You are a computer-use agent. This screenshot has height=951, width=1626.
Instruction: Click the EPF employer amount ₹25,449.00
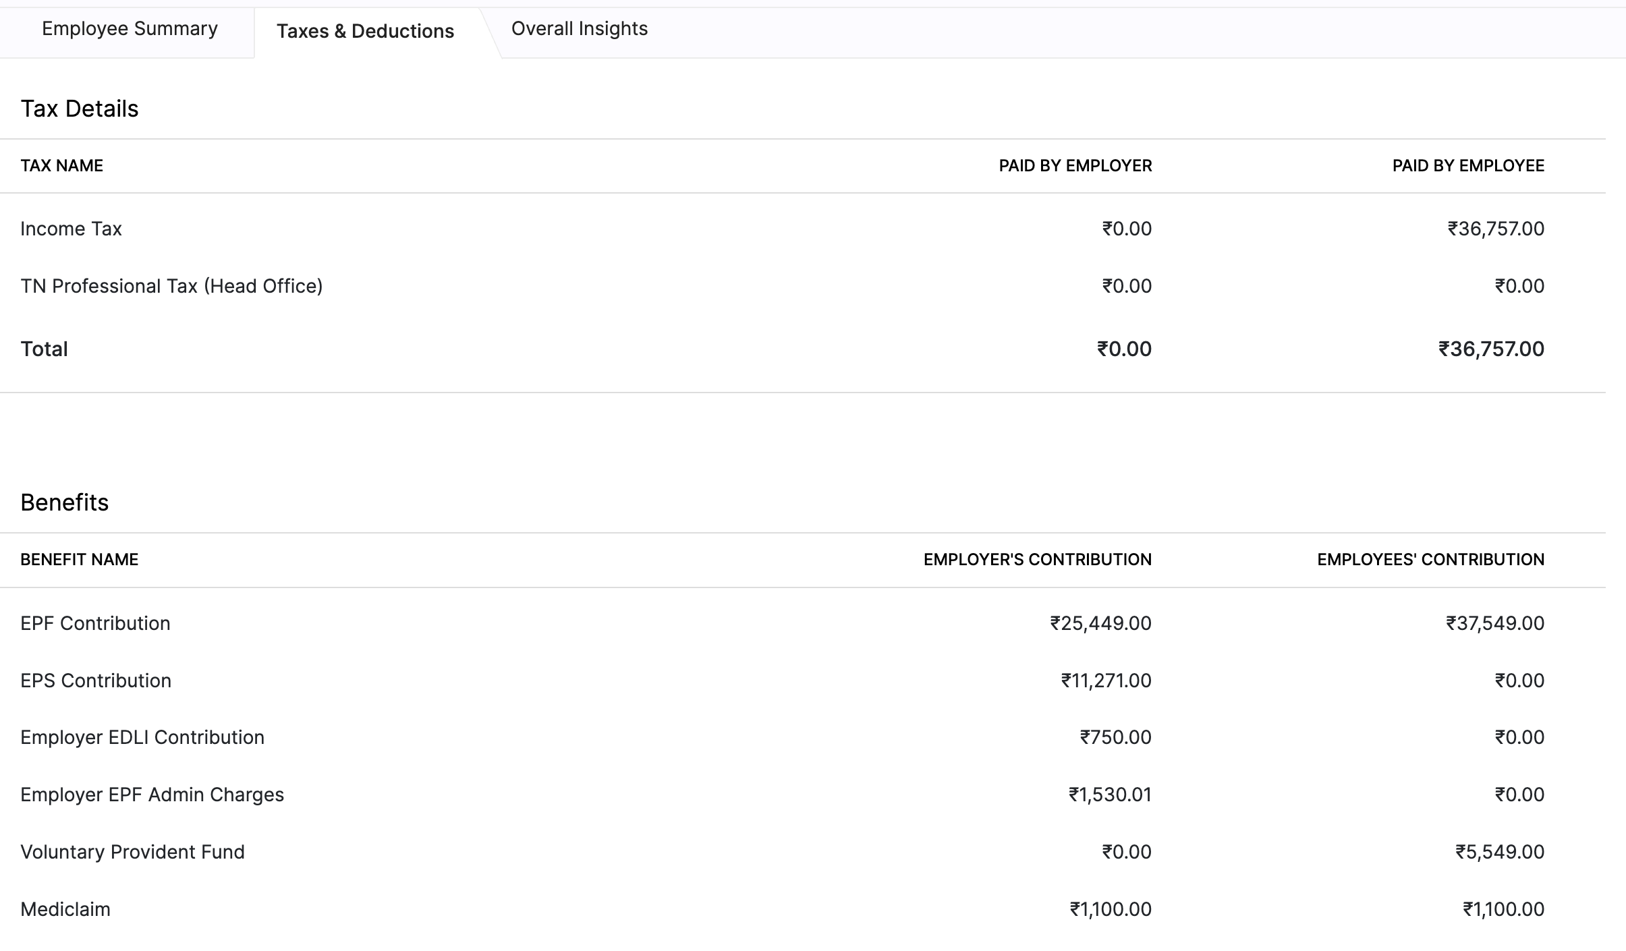pos(1100,623)
